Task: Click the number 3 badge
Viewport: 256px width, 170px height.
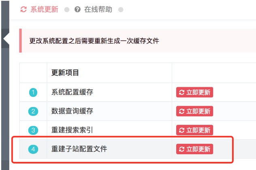Action: 33,130
